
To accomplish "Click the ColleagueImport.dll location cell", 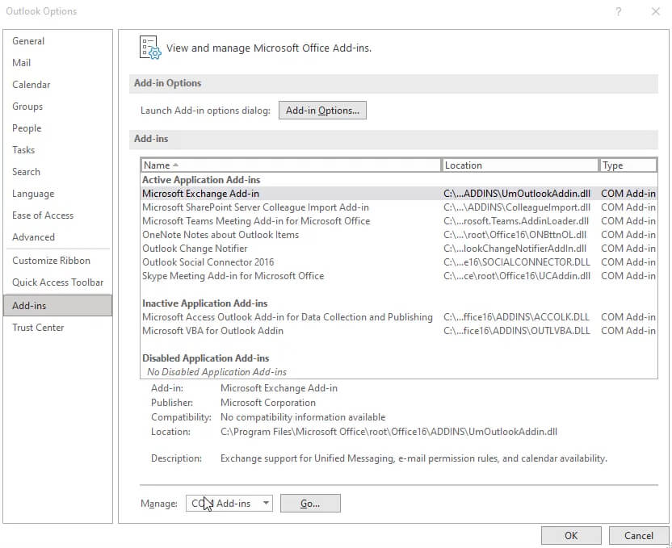I will coord(517,207).
